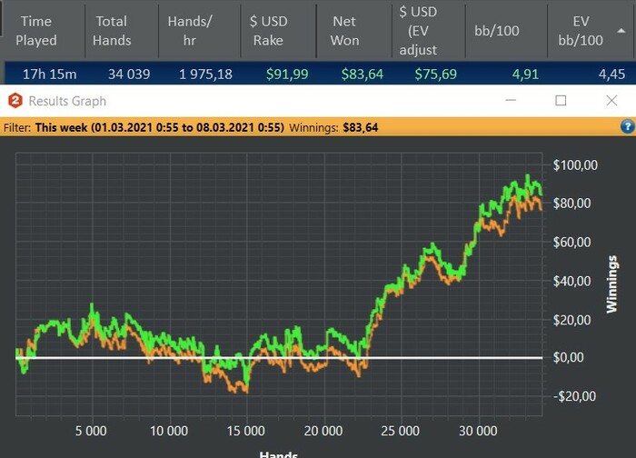Click the 15 000 x-axis label

(x=246, y=431)
